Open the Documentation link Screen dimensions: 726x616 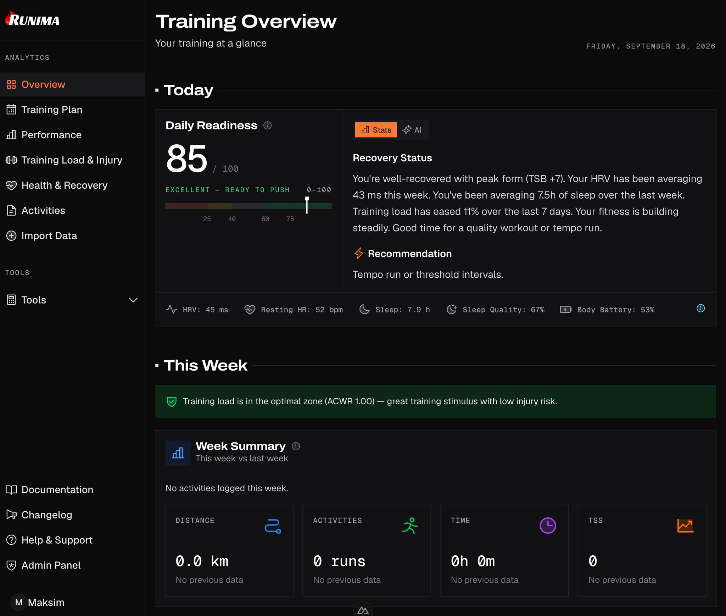[72, 489]
